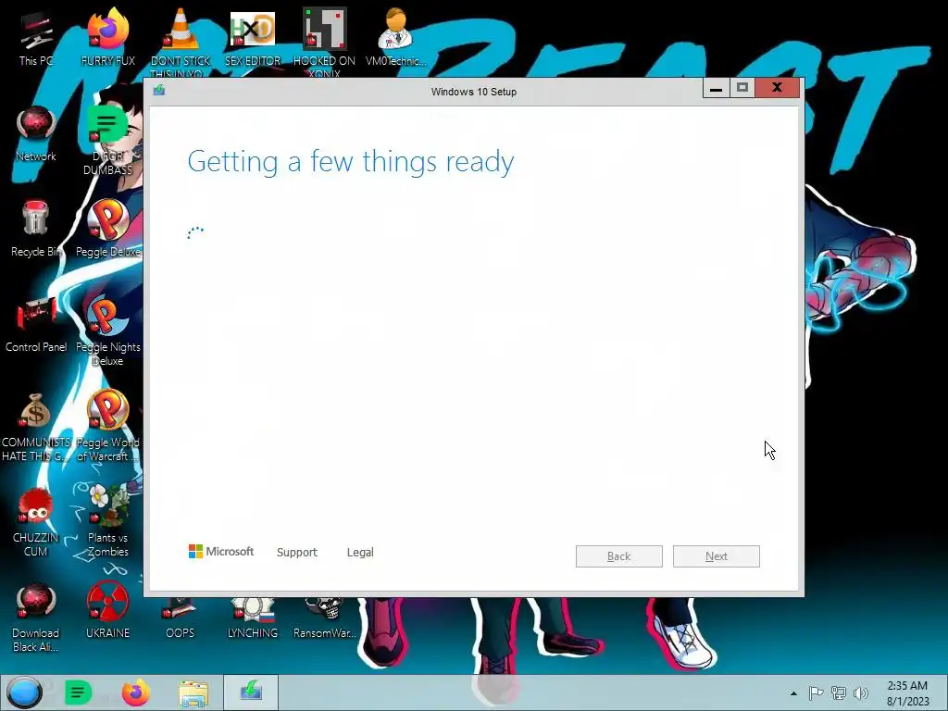Close the Windows 10 Setup window
The height and width of the screenshot is (711, 948).
coord(778,88)
